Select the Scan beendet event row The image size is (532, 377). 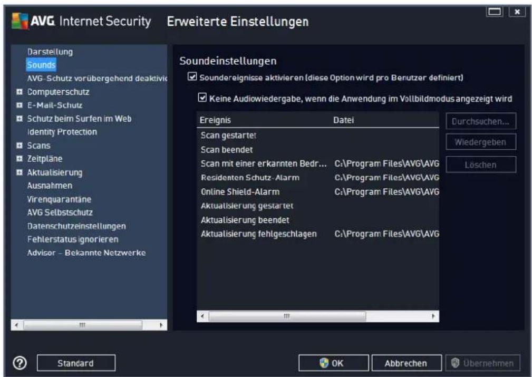click(x=318, y=150)
